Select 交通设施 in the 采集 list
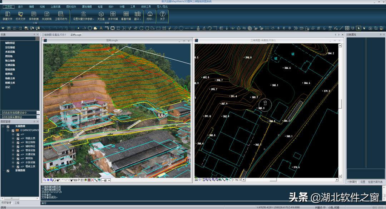 click(10, 65)
